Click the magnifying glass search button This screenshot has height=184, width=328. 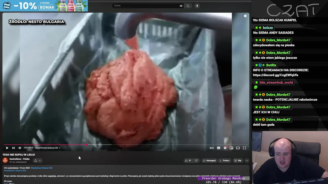coord(188,6)
